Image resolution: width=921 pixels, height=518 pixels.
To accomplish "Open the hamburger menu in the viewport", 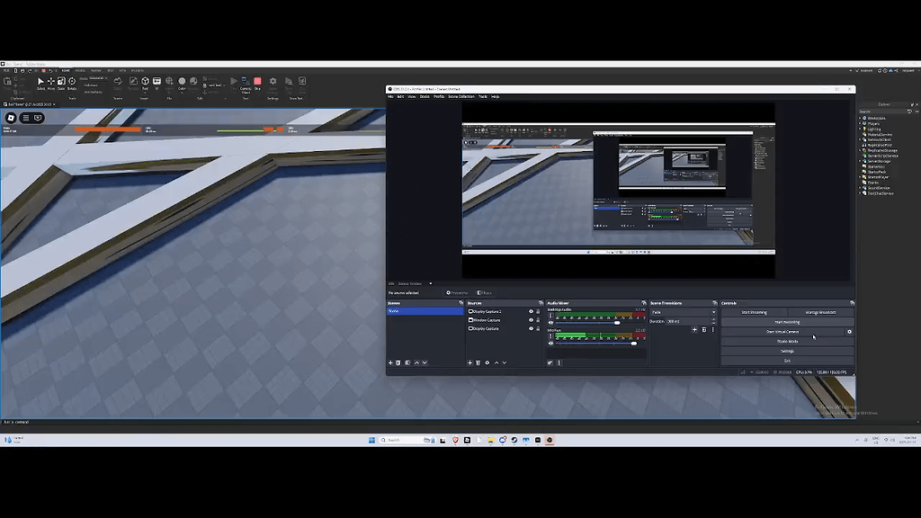I will tap(26, 118).
